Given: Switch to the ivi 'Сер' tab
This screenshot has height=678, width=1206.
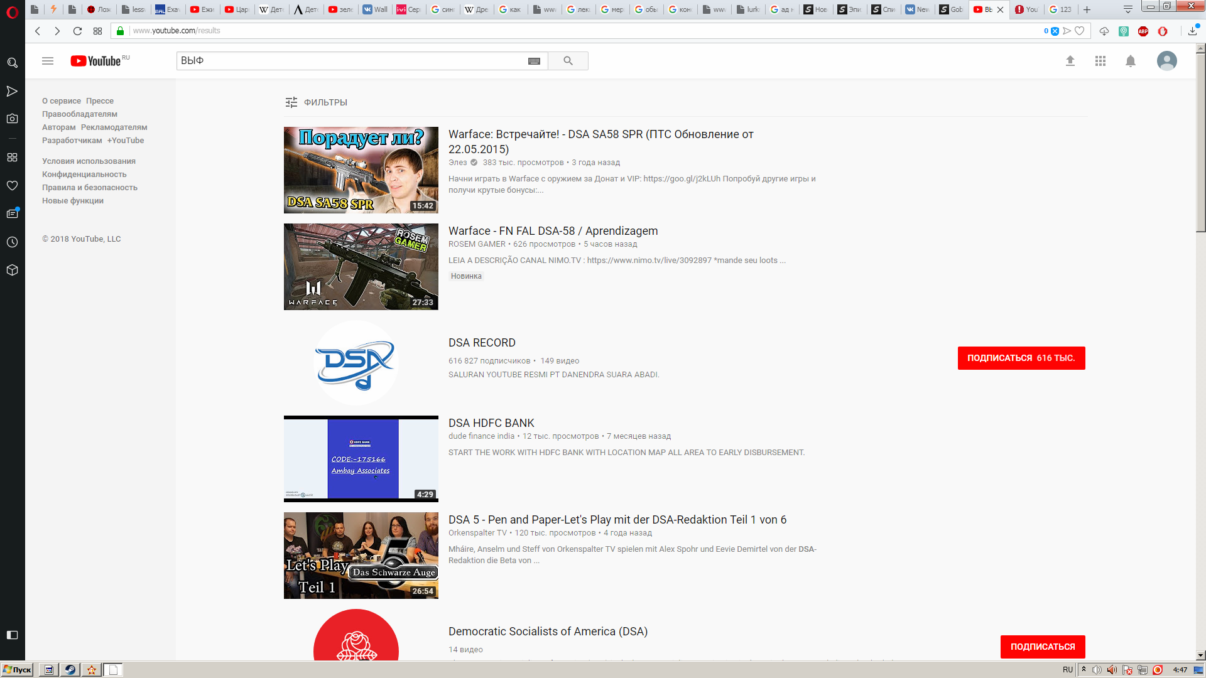Looking at the screenshot, I should tap(409, 9).
